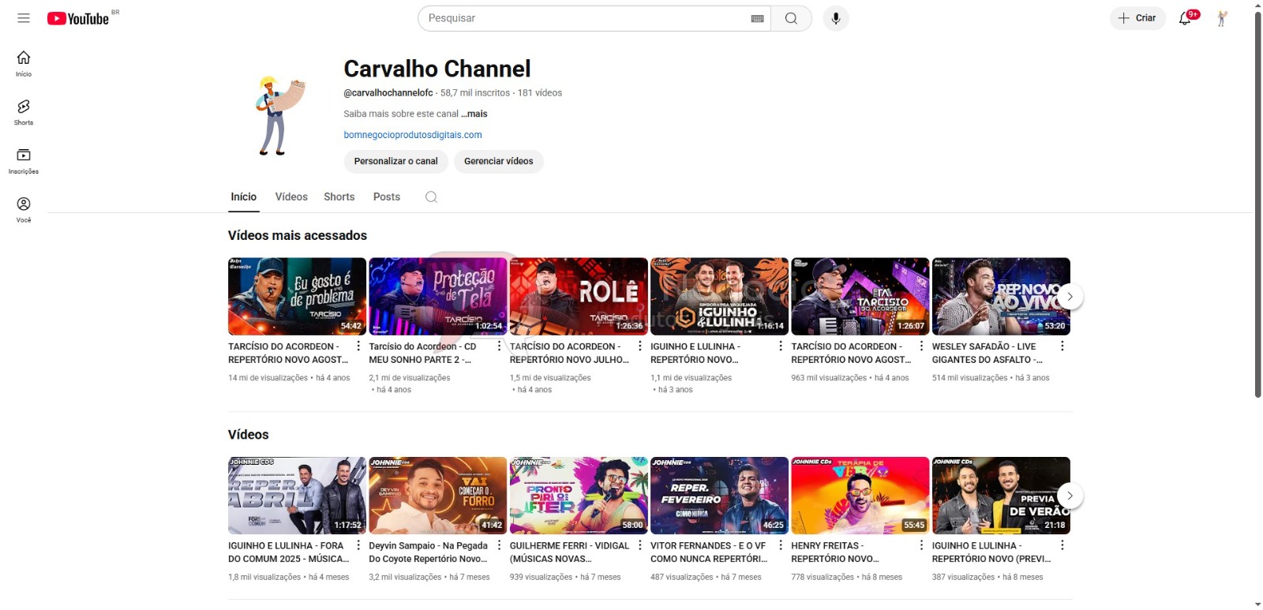Play the ROLÊ Tarcísio thumbnail
This screenshot has width=1263, height=610.
pyautogui.click(x=579, y=297)
